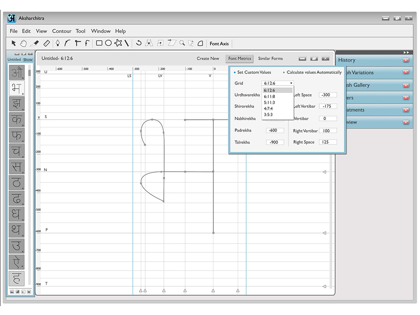Screen dimensions: 420x315
Task: Select the magnifier zoom tool
Action: tap(182, 43)
